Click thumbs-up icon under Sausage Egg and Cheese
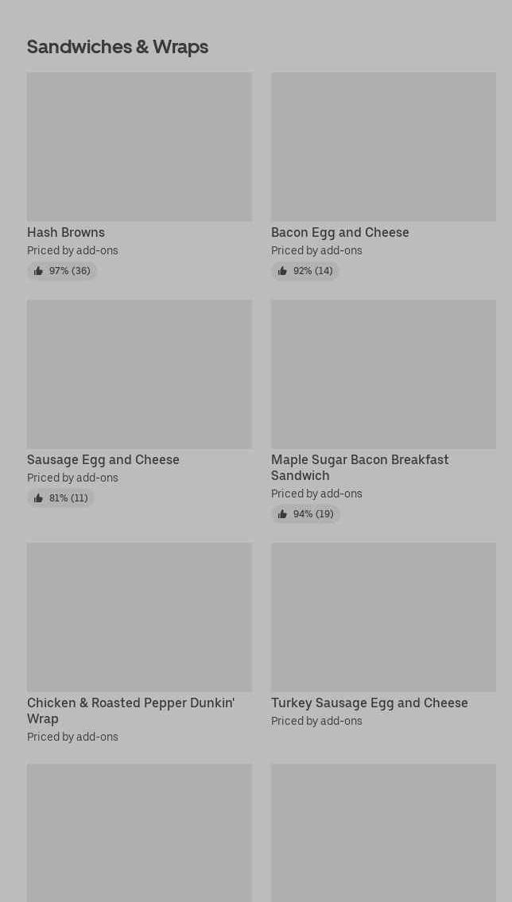512x902 pixels. coord(38,498)
